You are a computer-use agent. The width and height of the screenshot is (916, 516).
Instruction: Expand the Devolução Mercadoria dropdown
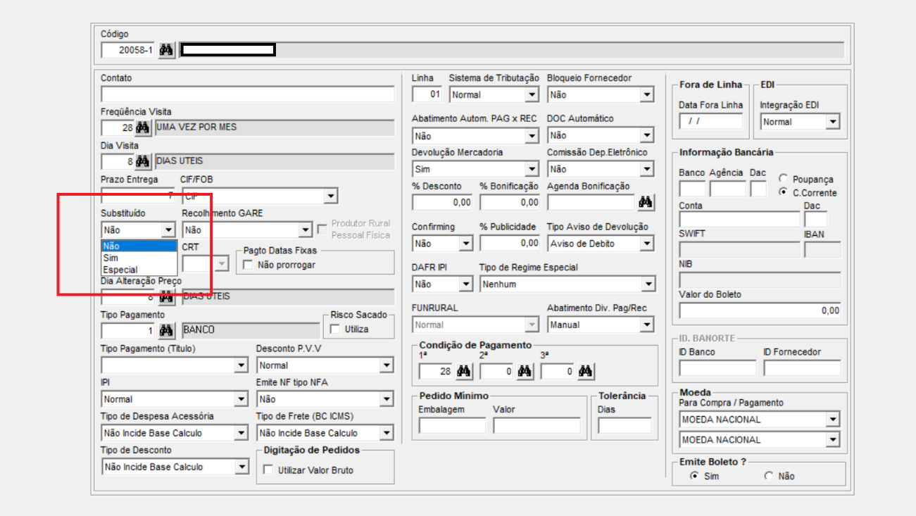tap(532, 170)
